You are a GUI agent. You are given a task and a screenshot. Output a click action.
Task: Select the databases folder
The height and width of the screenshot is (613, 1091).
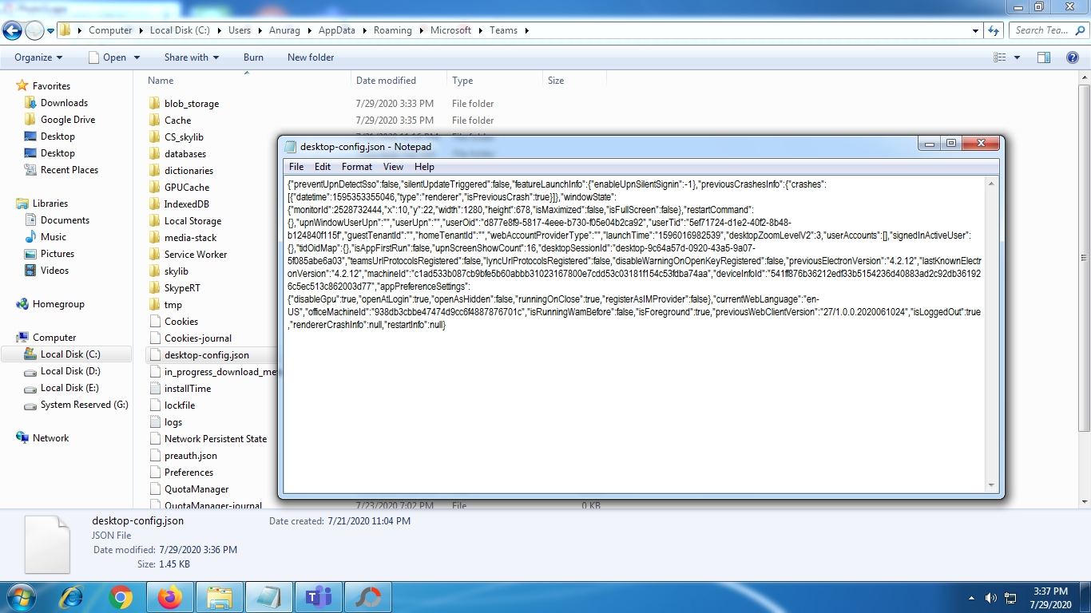(x=184, y=154)
